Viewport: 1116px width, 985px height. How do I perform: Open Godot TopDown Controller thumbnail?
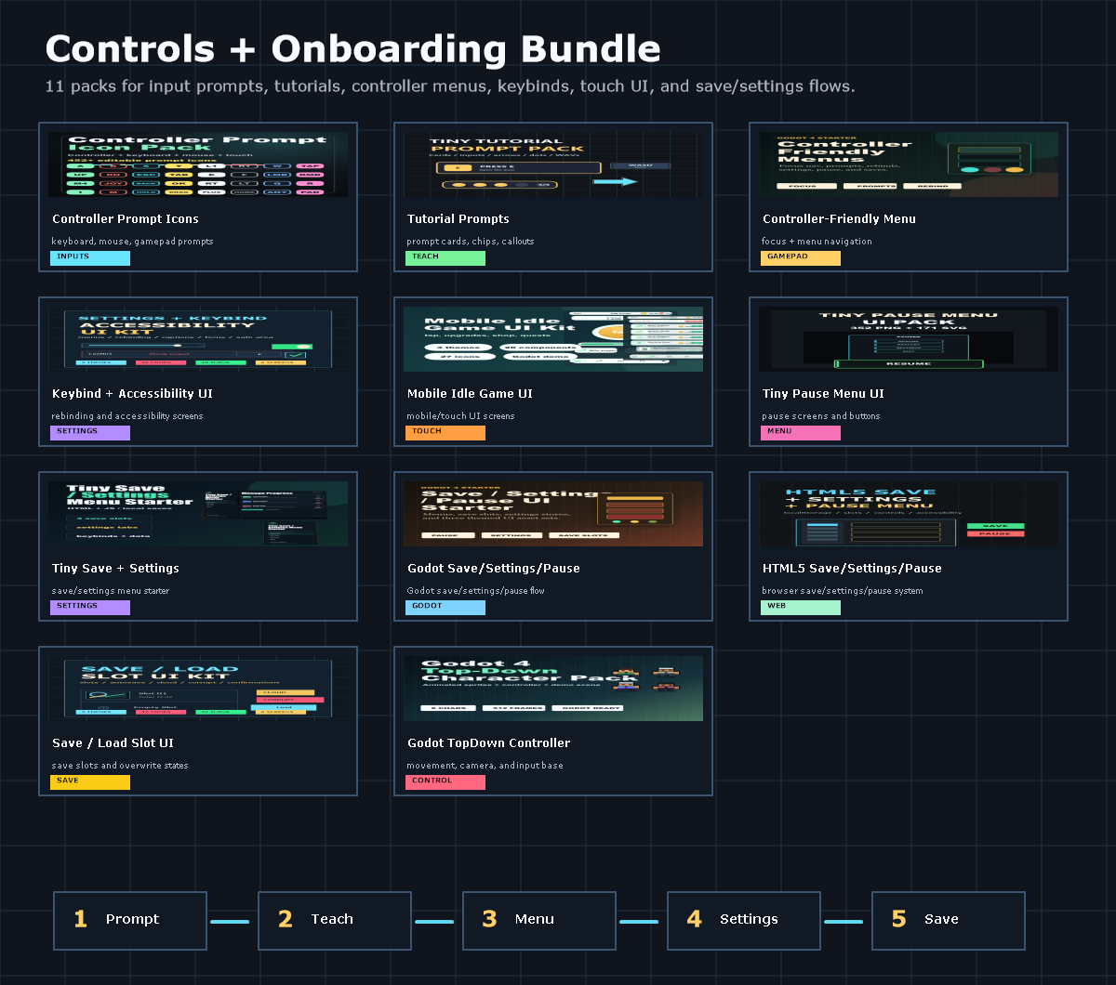point(553,689)
